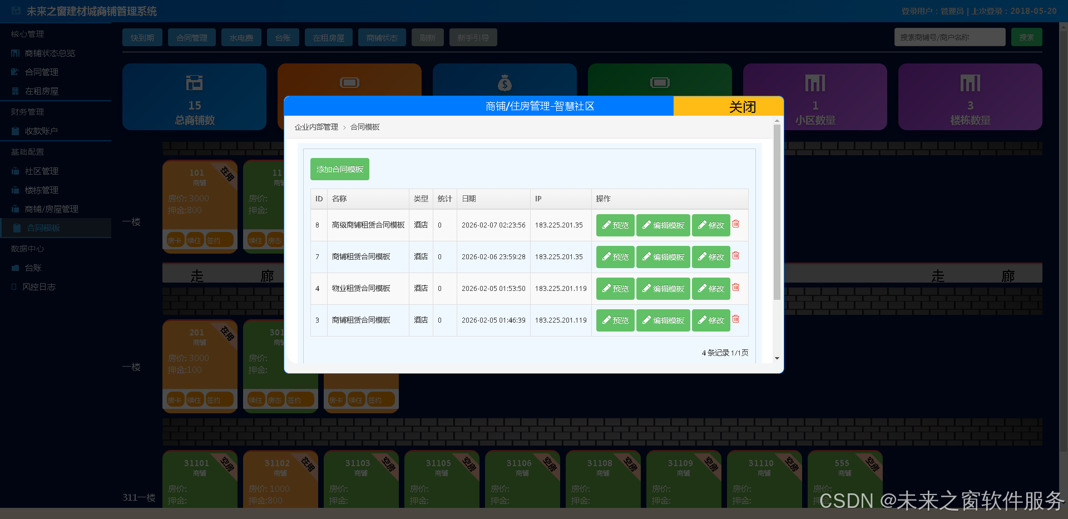Open 编辑模板 for template ID 7
This screenshot has width=1068, height=519.
(663, 257)
